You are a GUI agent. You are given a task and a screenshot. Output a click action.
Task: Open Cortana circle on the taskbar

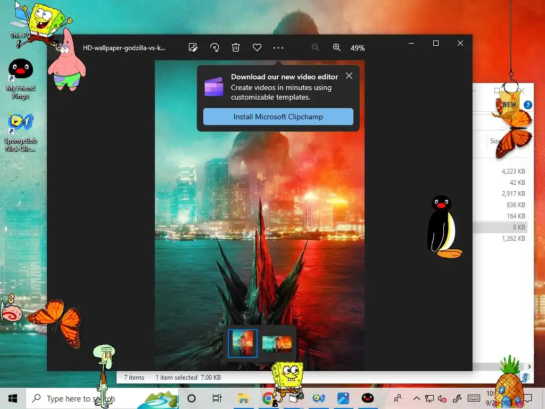(192, 398)
